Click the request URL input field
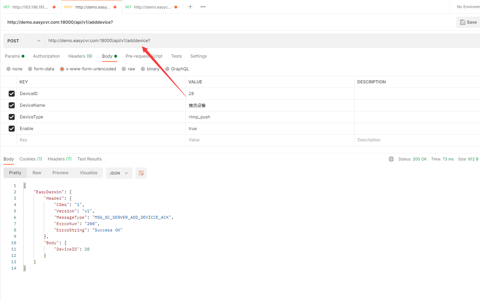 [248, 41]
